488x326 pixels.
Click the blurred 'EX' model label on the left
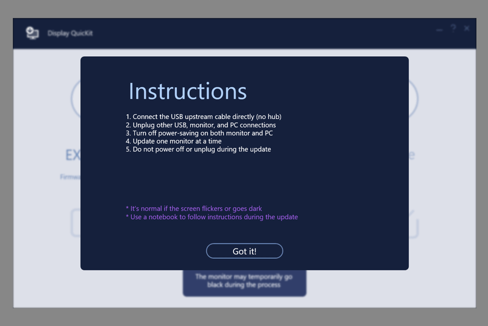73,156
